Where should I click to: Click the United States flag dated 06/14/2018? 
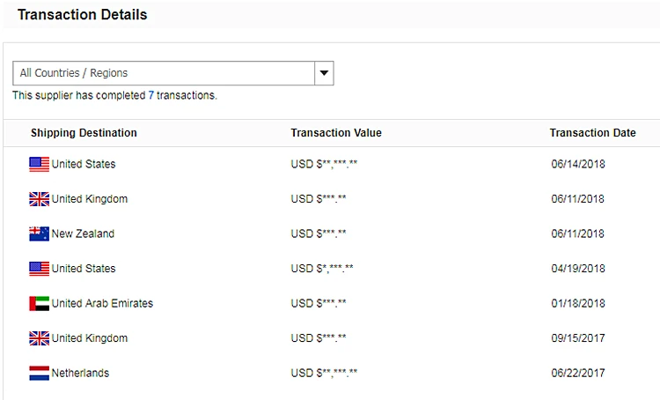click(x=39, y=164)
